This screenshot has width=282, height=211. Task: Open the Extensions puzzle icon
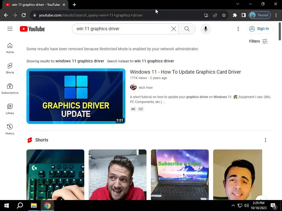click(x=235, y=15)
